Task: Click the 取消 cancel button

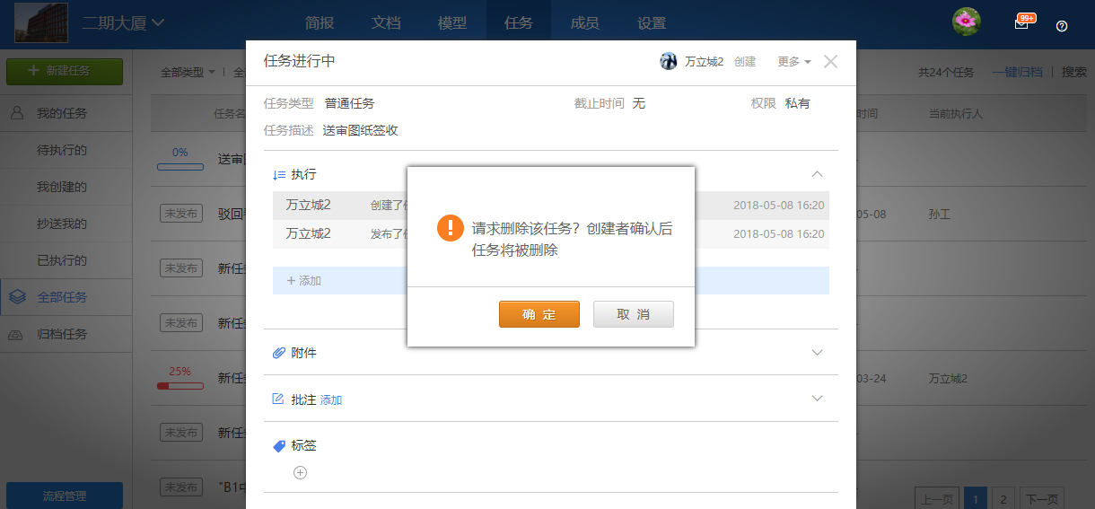Action: 633,314
